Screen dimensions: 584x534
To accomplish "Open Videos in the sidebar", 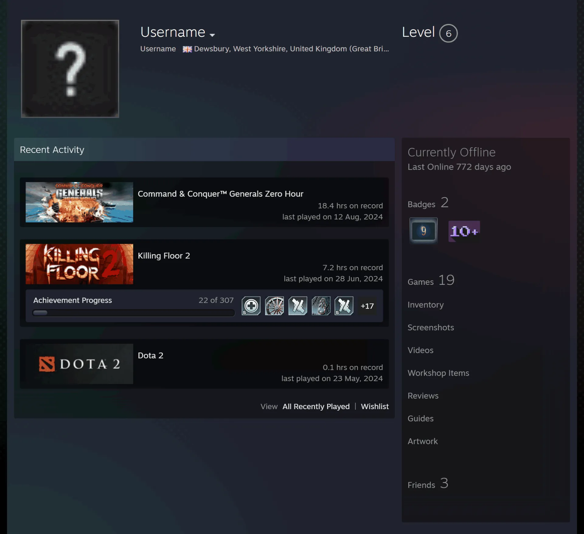I will 420,350.
